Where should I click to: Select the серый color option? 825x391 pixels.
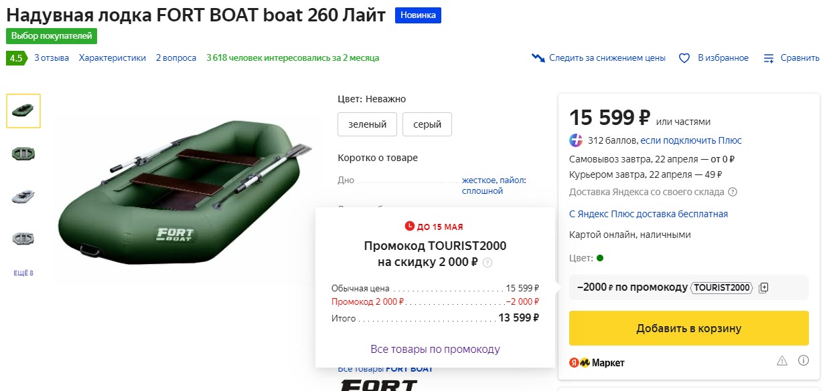pos(427,124)
